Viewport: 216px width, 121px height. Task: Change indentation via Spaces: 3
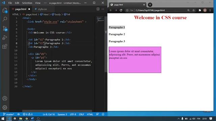point(62,114)
